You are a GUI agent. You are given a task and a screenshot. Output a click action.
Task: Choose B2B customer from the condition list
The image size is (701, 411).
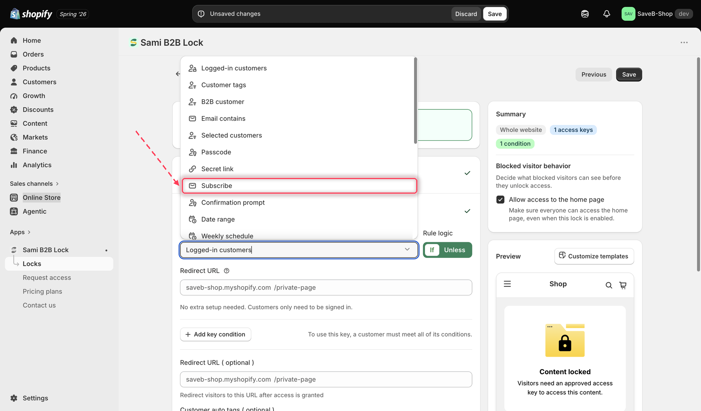[299, 102]
